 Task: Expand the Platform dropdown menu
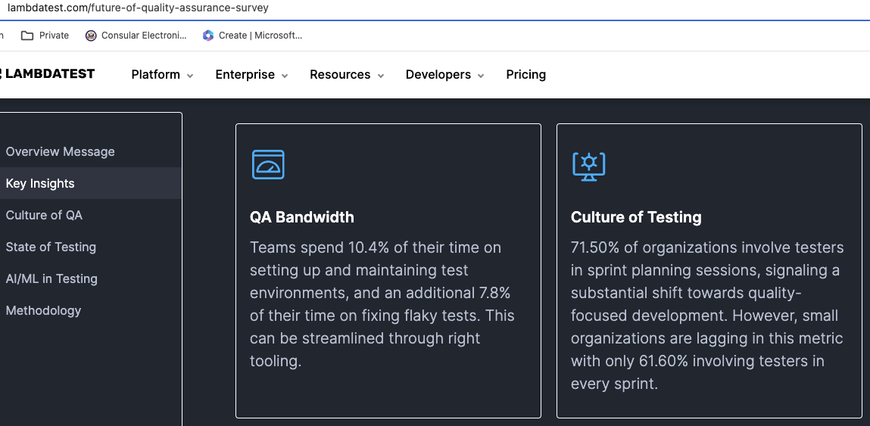(162, 75)
